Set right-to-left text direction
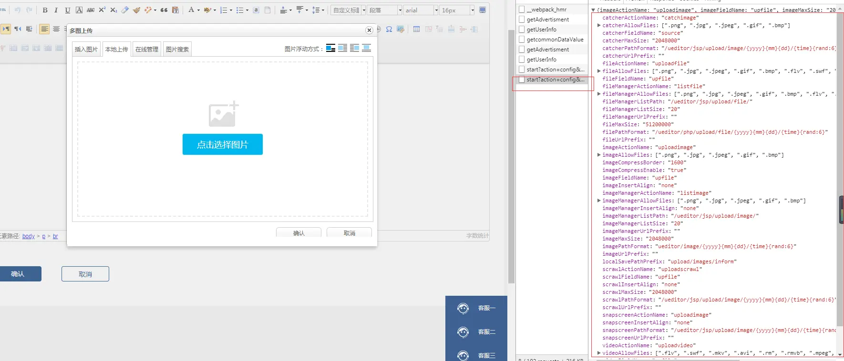 pyautogui.click(x=18, y=29)
